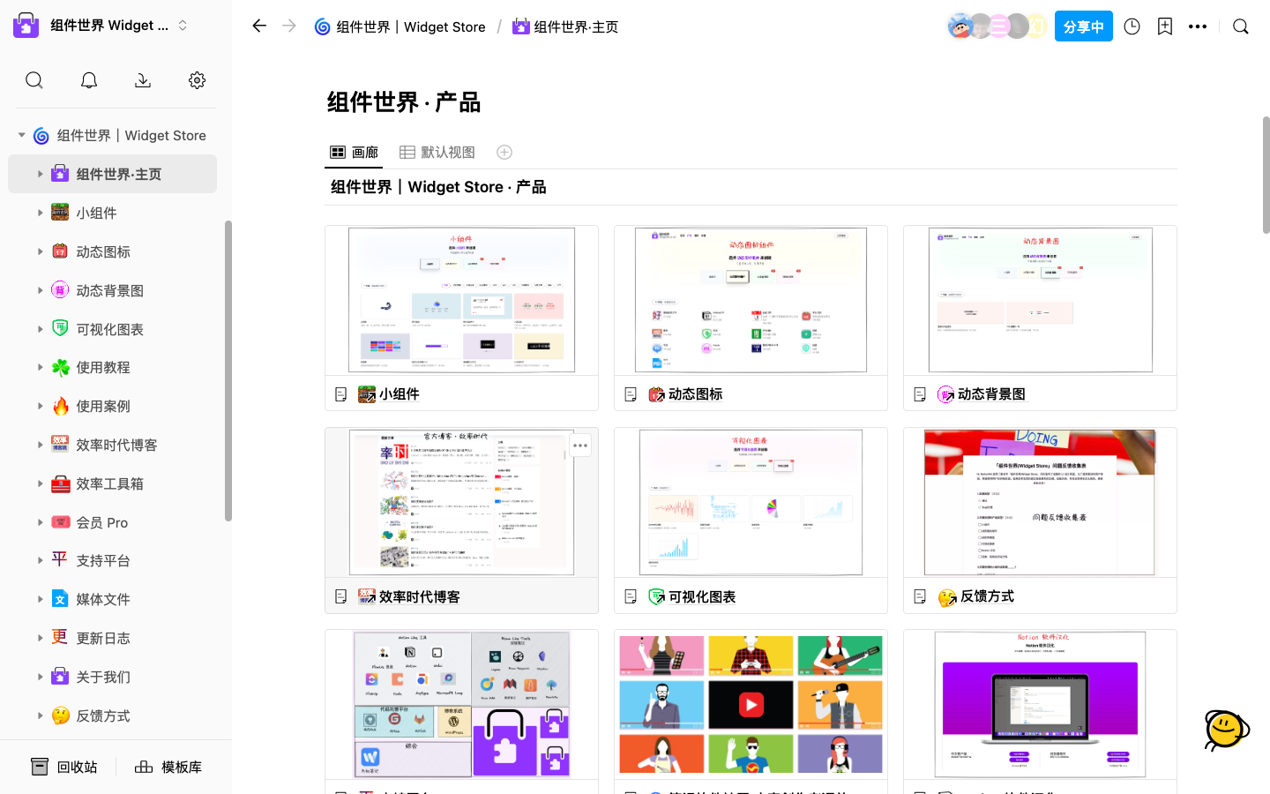Screen dimensions: 1270x794
Task: Open page history clock icon
Action: [1132, 26]
